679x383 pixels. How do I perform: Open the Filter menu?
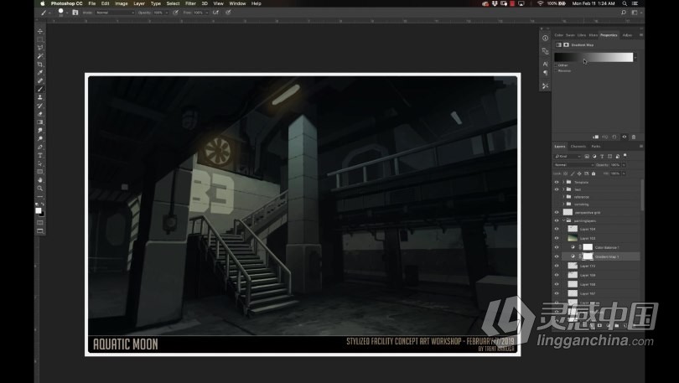tap(190, 3)
